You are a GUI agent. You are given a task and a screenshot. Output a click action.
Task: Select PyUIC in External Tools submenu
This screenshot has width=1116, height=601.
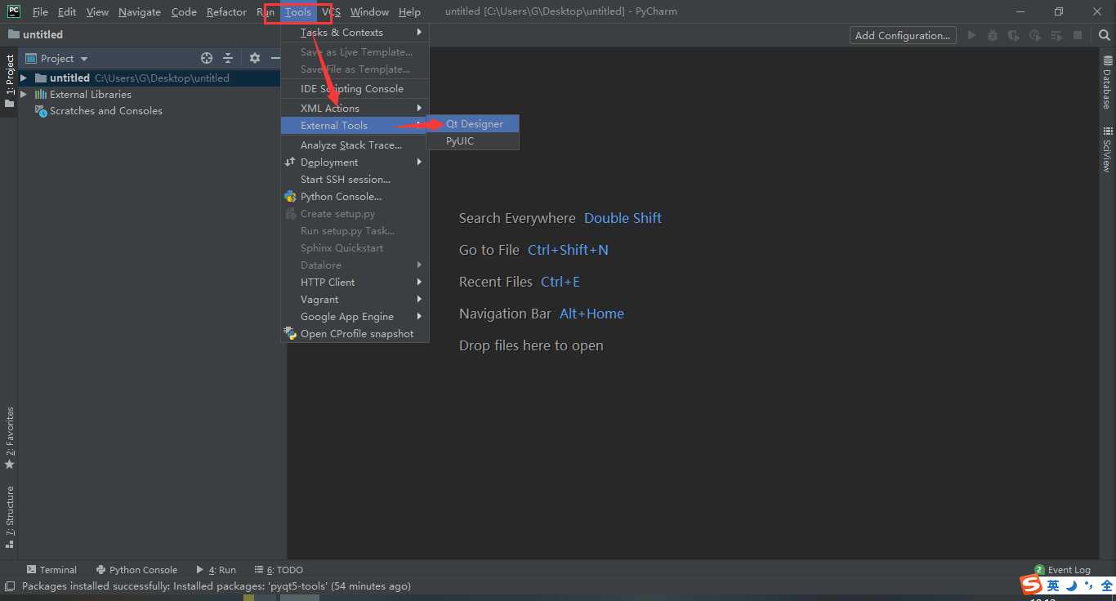(473, 141)
